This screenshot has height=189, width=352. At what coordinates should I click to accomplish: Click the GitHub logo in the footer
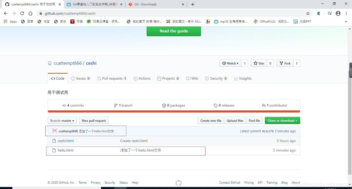179,183
